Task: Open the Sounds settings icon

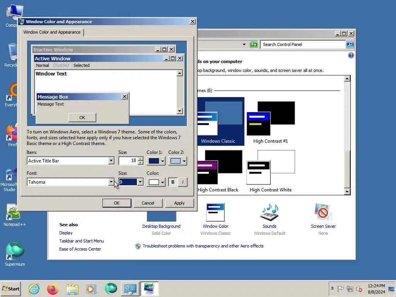Action: [270, 212]
